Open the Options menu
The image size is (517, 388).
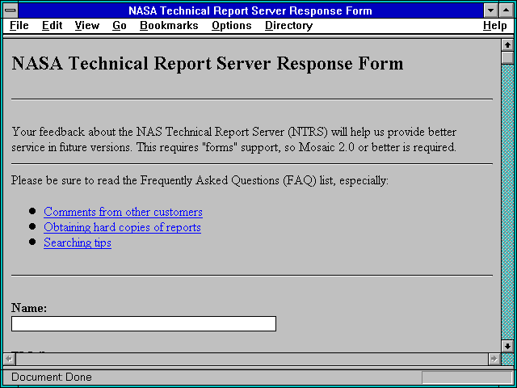click(232, 26)
